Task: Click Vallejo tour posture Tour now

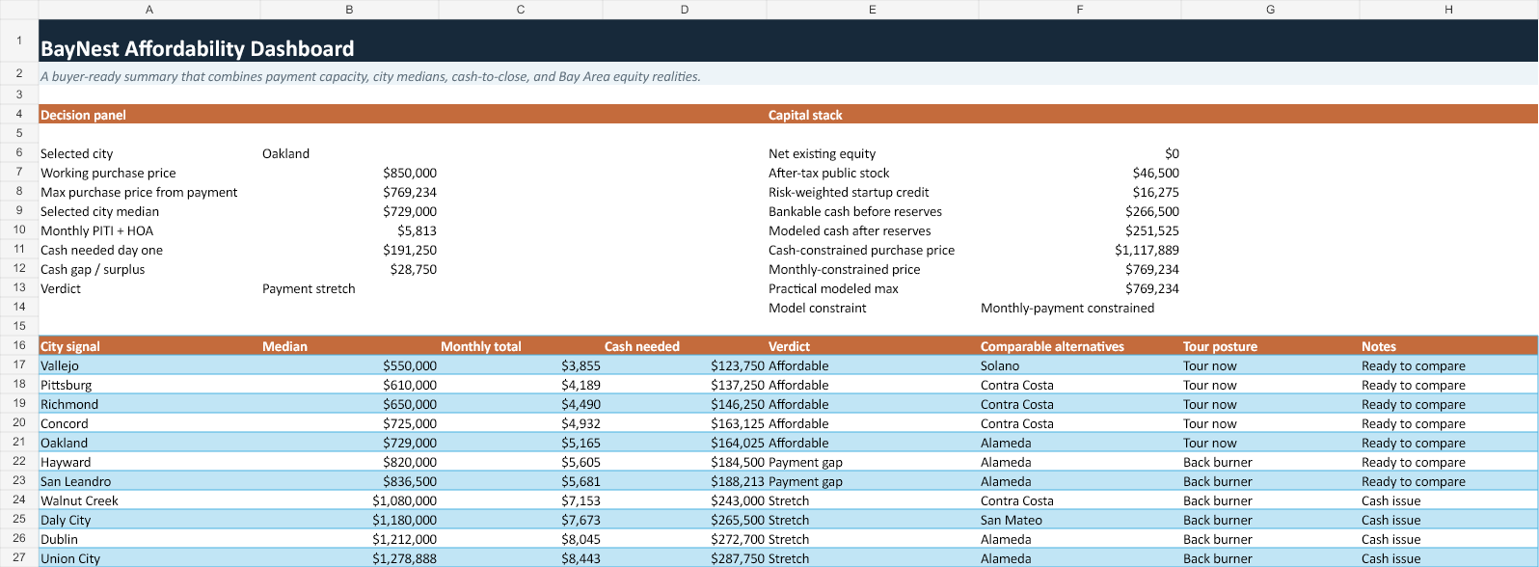Action: pos(1270,365)
